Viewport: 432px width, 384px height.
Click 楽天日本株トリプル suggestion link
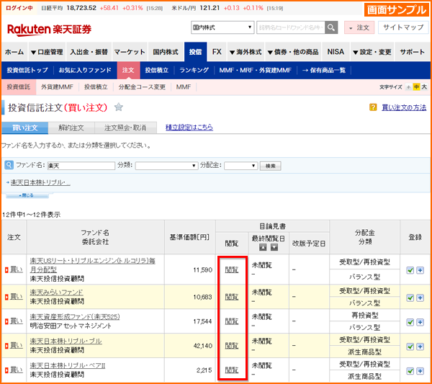[x=40, y=182]
